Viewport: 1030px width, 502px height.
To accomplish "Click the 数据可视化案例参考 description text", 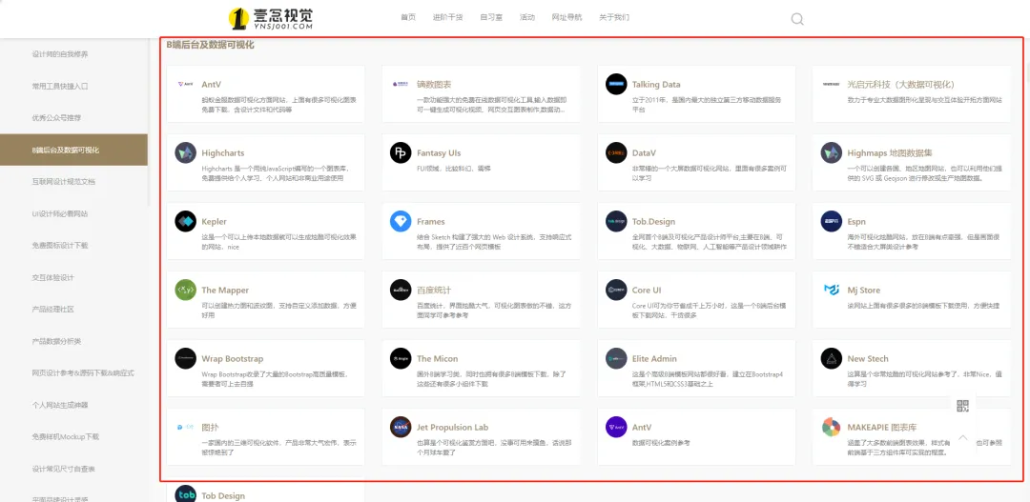I will point(661,443).
